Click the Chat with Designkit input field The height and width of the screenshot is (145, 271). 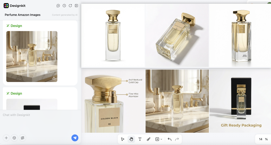click(30, 115)
